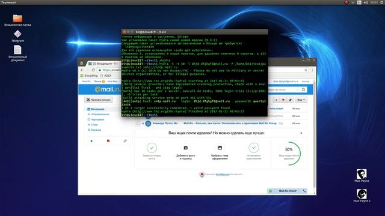Viewport: 385px width, 216px height.
Task: Open the antivirus link near Kaspersky logo
Action: (x=223, y=175)
